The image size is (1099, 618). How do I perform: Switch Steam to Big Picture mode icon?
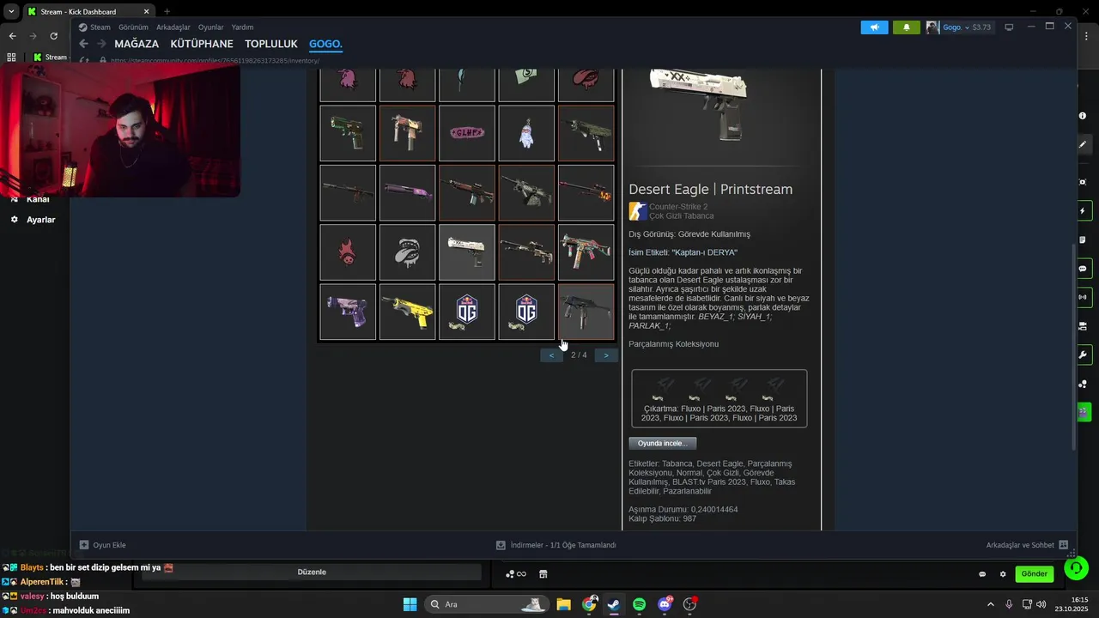pos(1009,27)
